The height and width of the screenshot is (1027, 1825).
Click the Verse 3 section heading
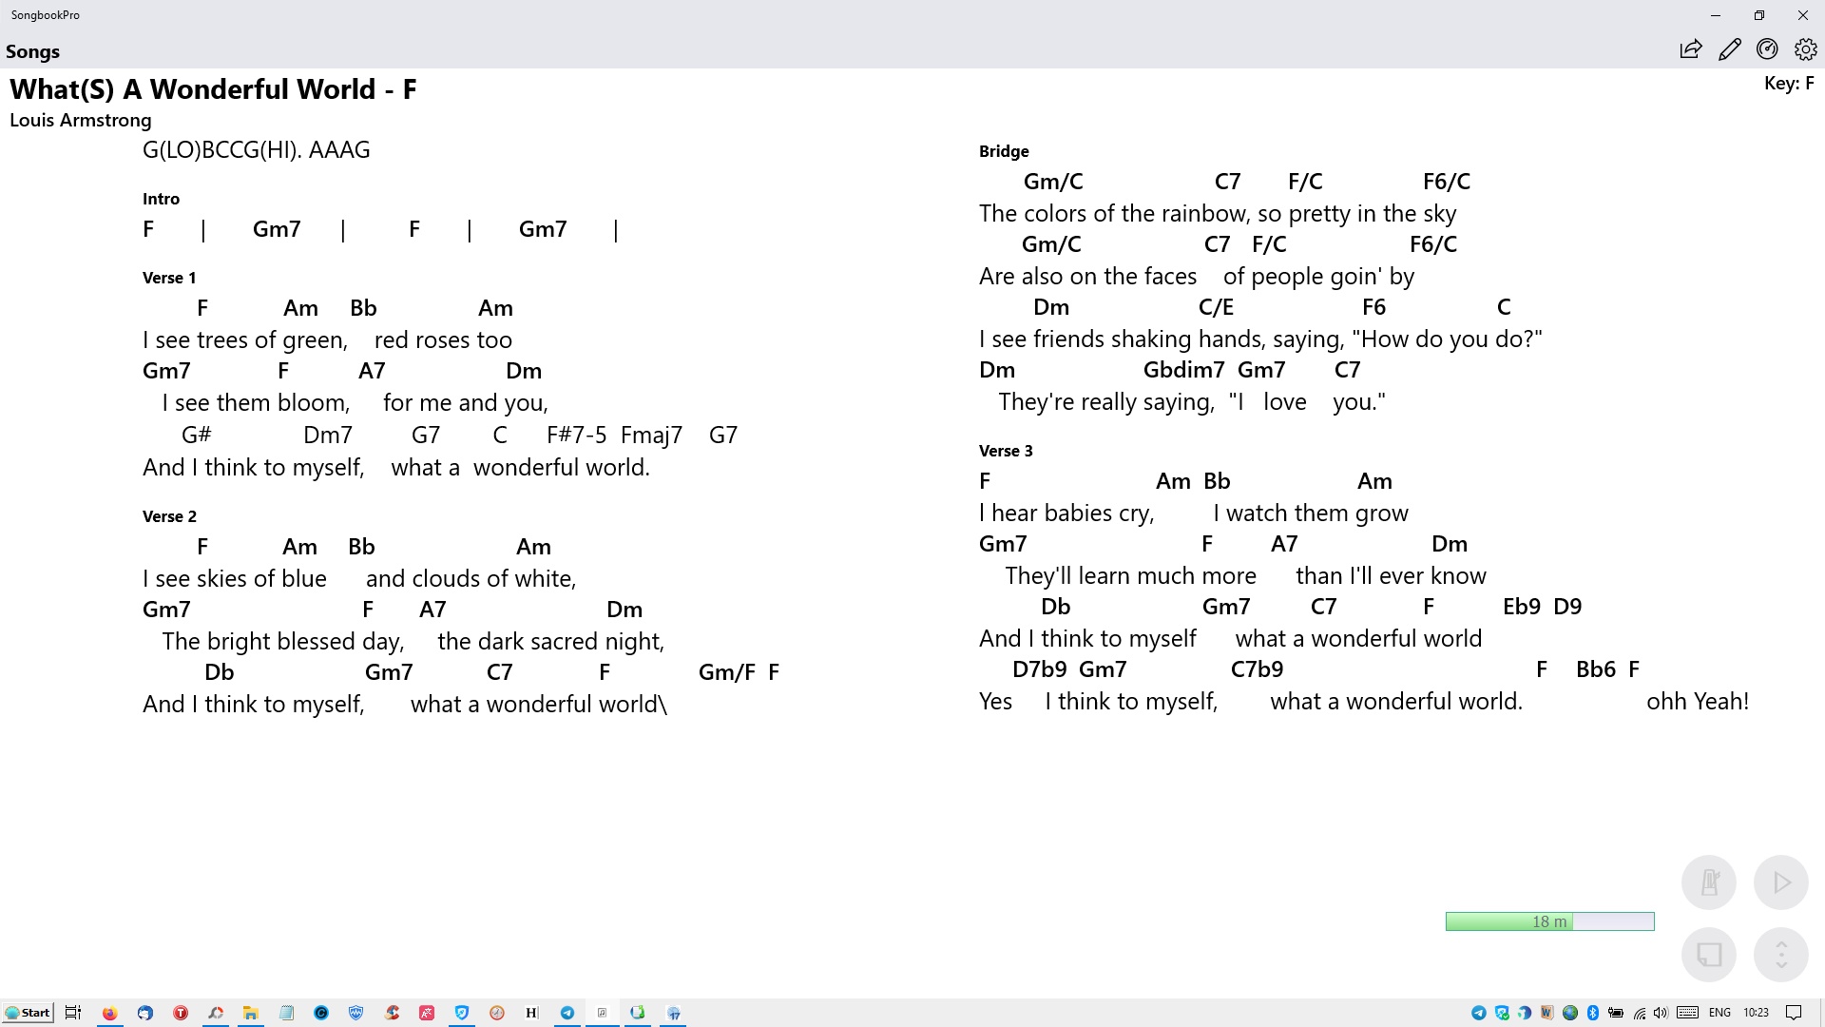(x=1006, y=451)
